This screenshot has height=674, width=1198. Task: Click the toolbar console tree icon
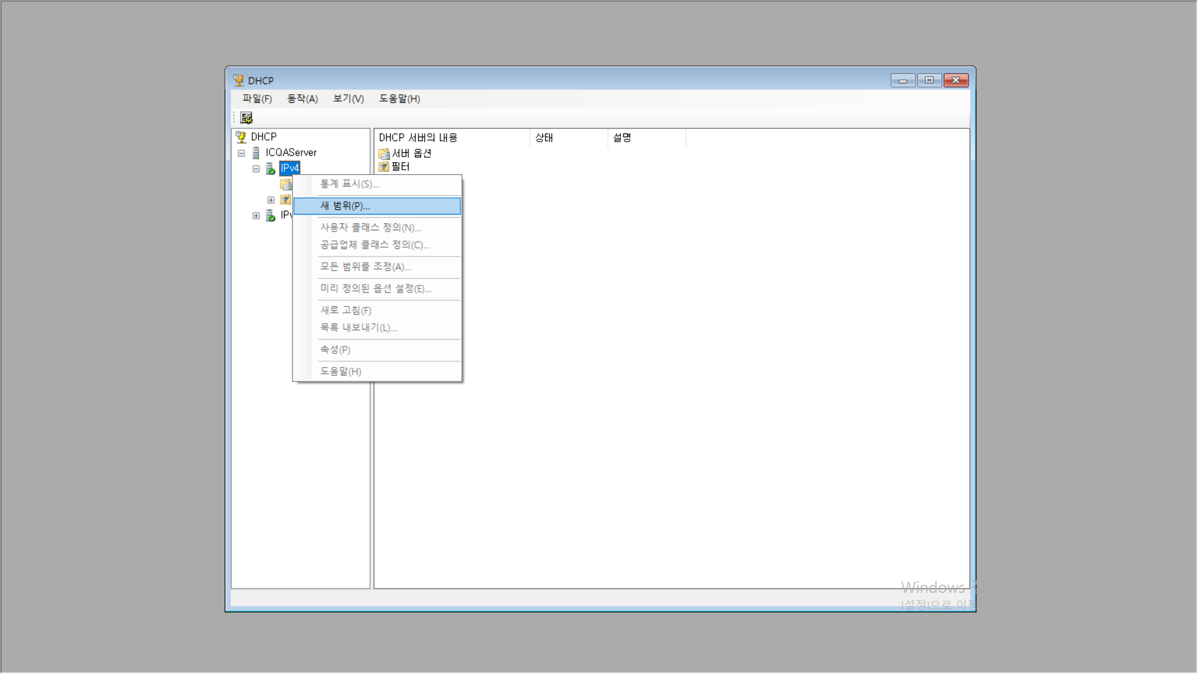tap(246, 117)
